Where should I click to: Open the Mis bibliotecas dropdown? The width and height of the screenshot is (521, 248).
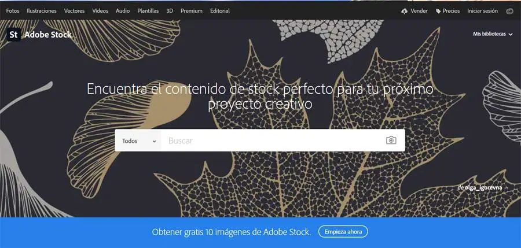pyautogui.click(x=493, y=34)
